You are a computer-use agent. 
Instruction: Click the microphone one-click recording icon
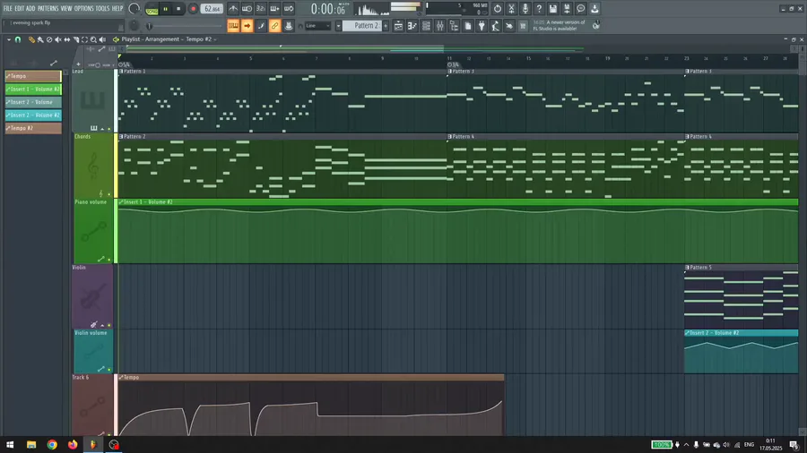click(525, 9)
